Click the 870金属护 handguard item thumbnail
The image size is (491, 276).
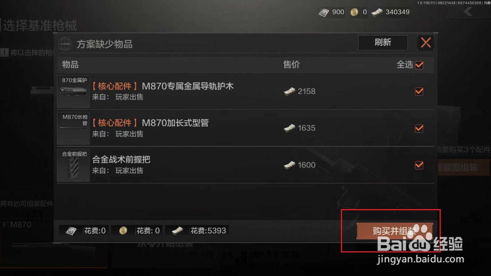click(73, 91)
